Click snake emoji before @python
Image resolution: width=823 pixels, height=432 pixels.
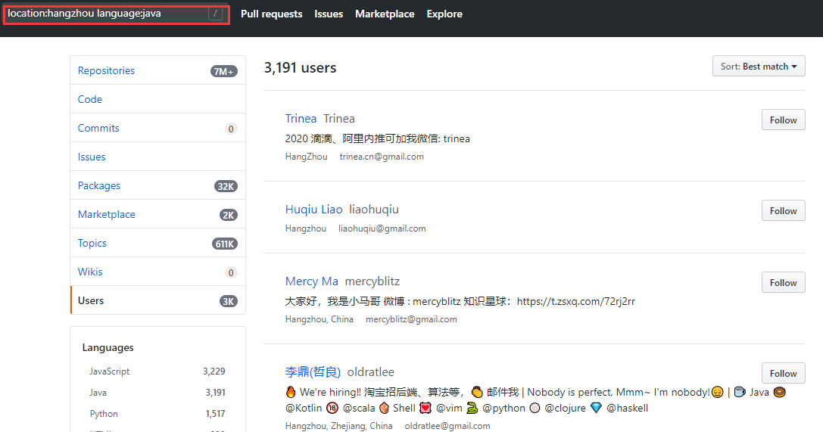point(472,408)
